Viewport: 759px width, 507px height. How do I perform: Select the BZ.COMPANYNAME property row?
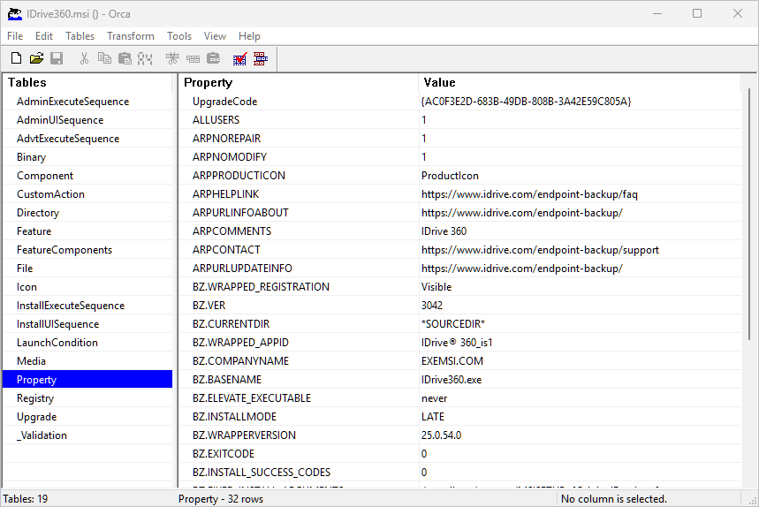pos(240,361)
